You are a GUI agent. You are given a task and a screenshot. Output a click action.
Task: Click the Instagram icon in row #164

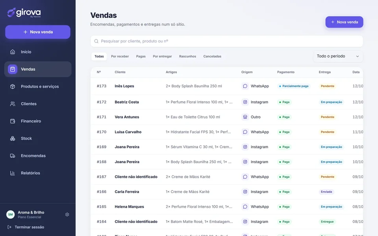point(245,221)
